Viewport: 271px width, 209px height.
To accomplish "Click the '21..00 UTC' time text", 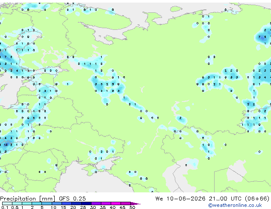I will (x=225, y=199).
